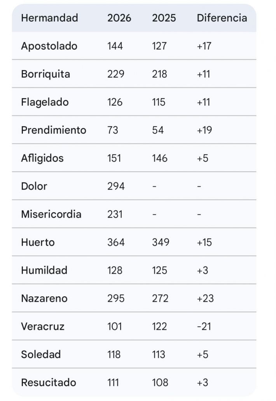
Task: Click Dolor's 2026 value 294
Action: point(116,186)
